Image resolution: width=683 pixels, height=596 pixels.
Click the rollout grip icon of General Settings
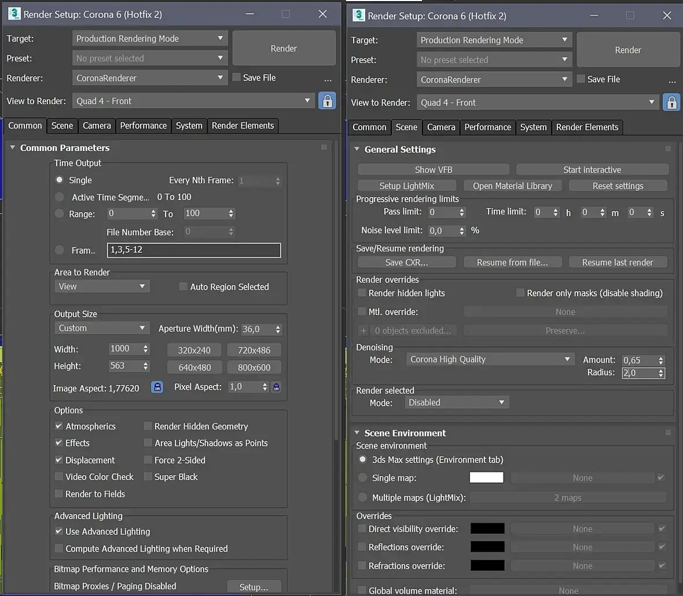pos(668,149)
